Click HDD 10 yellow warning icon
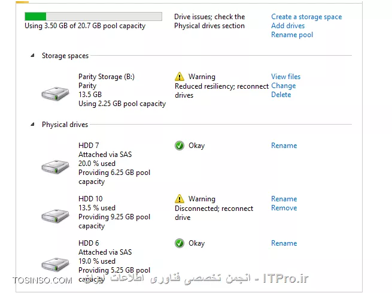The image size is (392, 293). [x=180, y=199]
